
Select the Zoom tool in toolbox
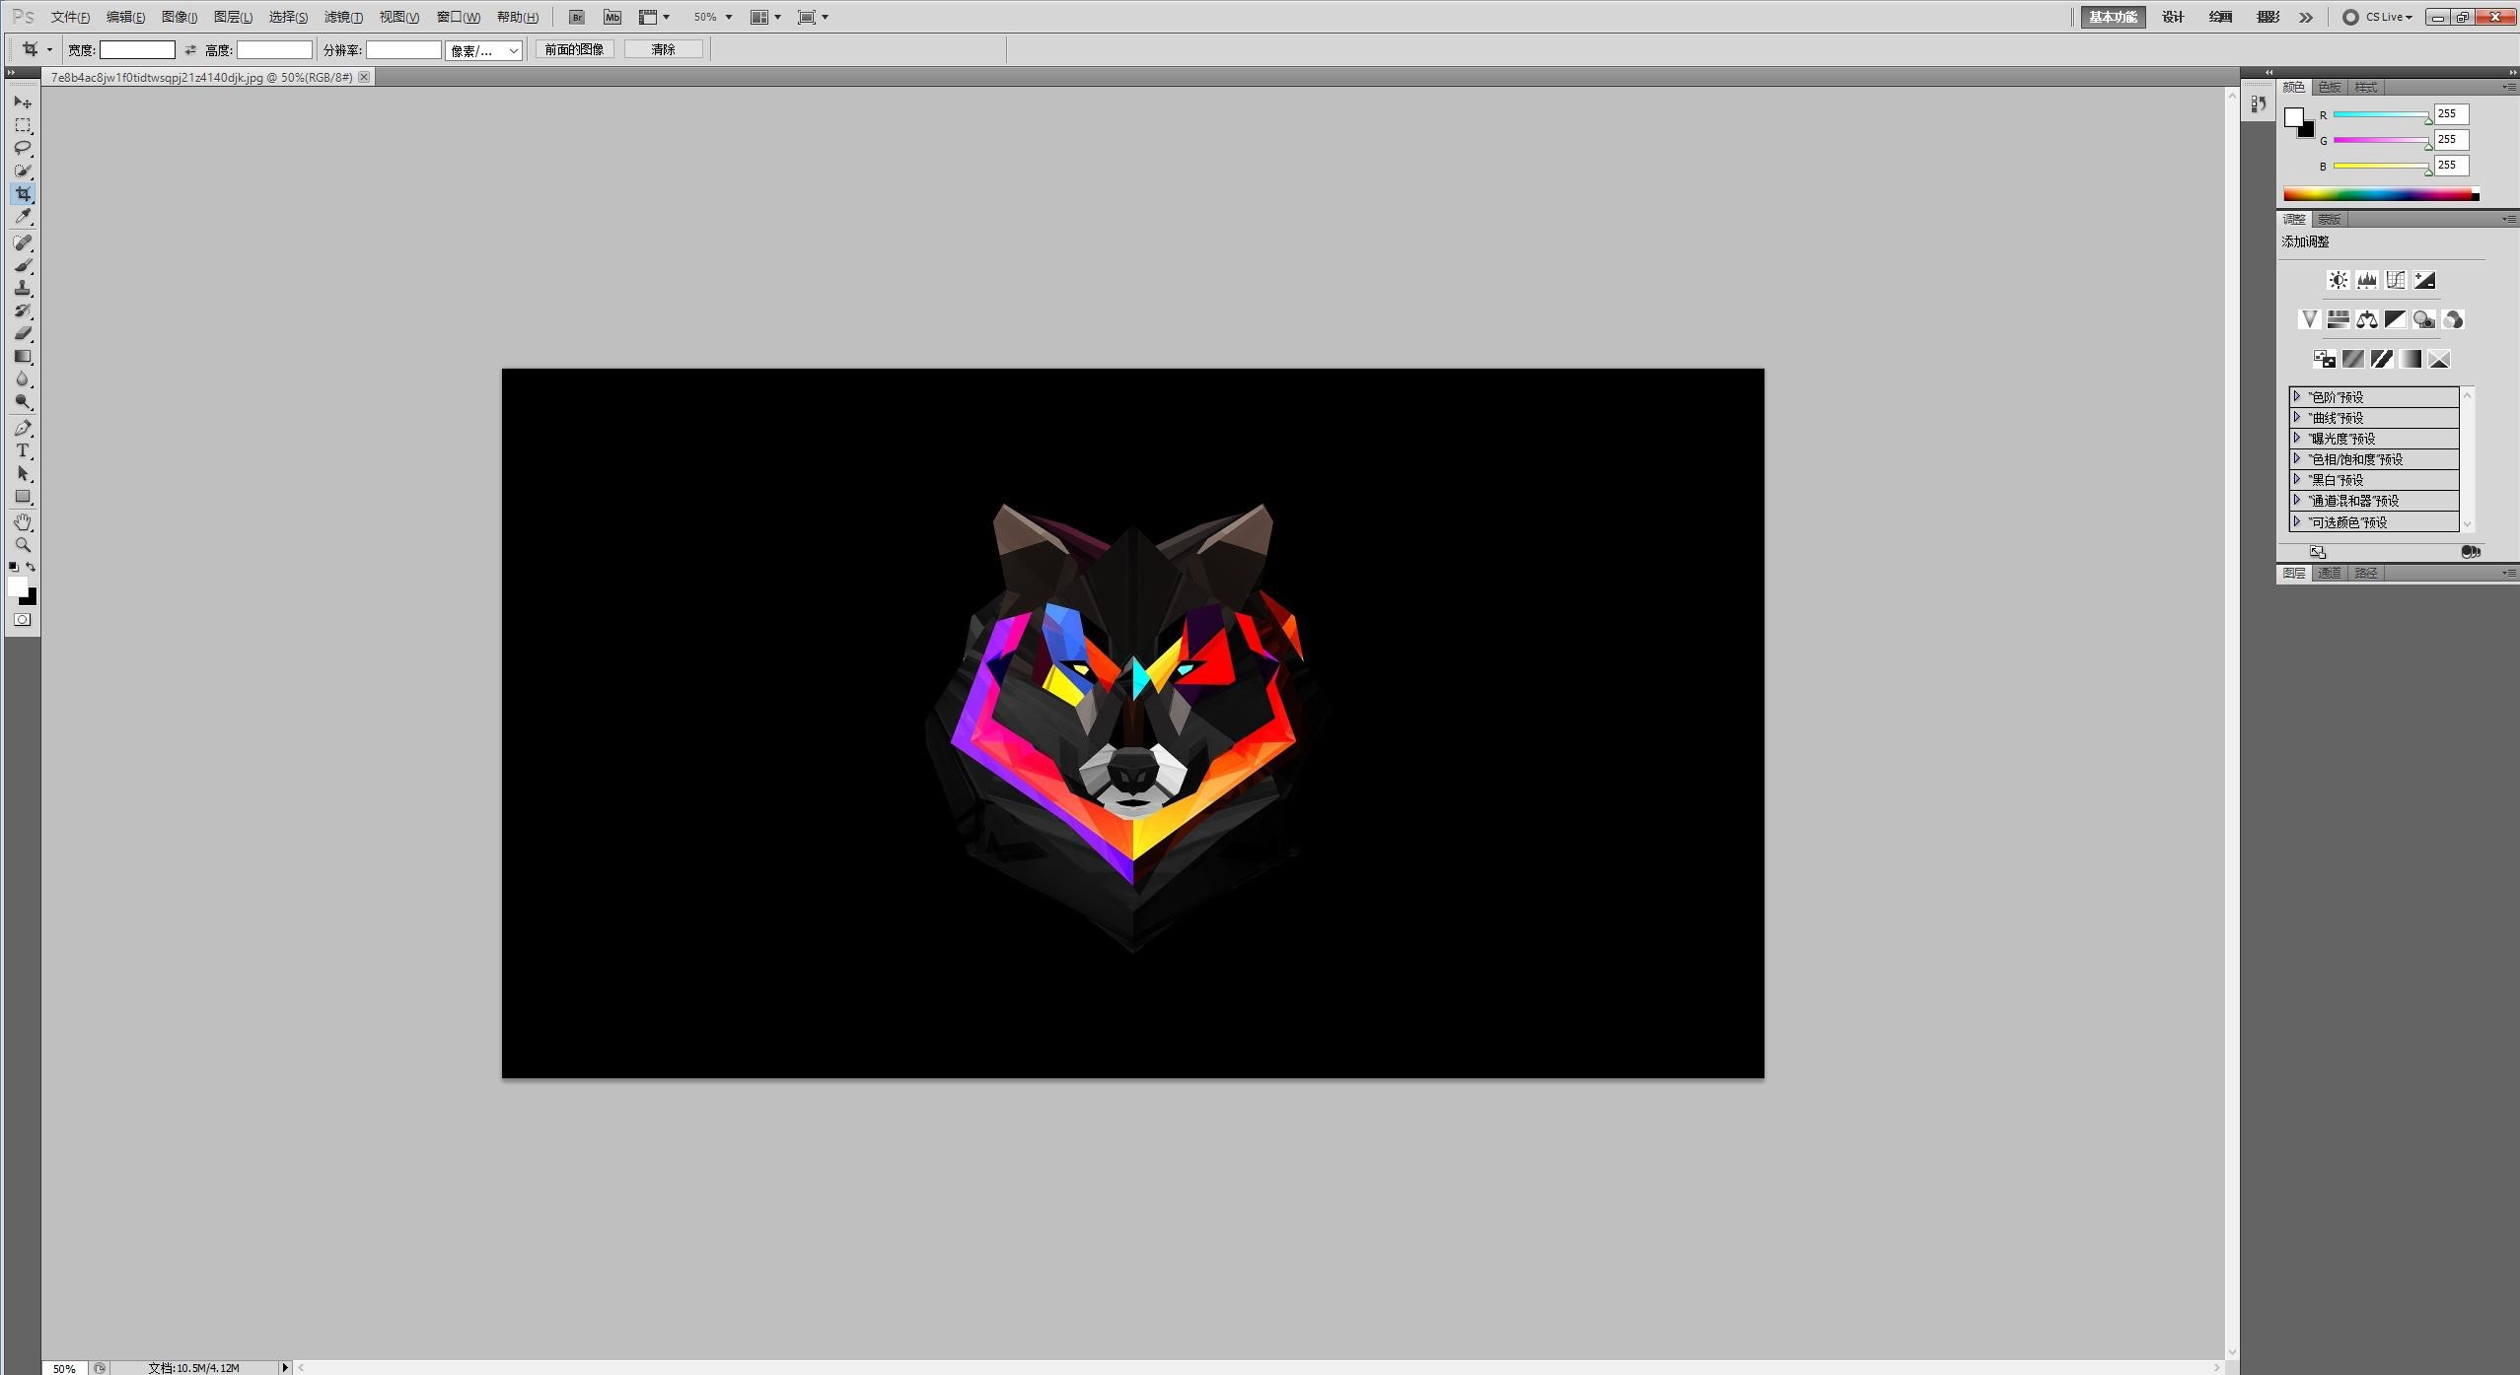(23, 545)
